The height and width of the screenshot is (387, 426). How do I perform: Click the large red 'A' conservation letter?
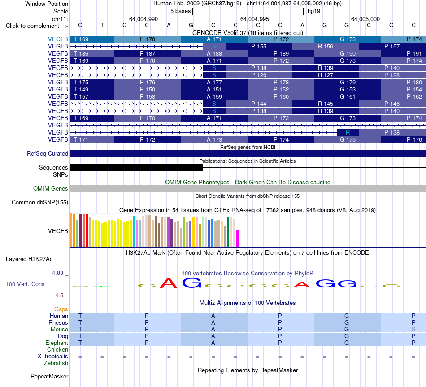point(169,283)
